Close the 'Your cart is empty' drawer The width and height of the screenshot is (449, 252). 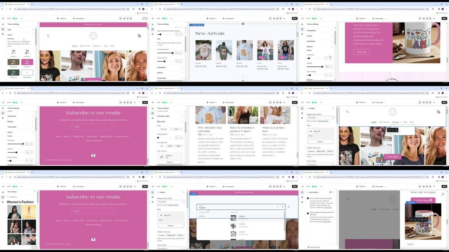pos(443,194)
